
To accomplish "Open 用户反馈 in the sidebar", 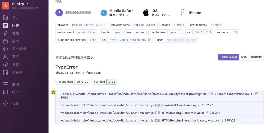I will (19, 49).
